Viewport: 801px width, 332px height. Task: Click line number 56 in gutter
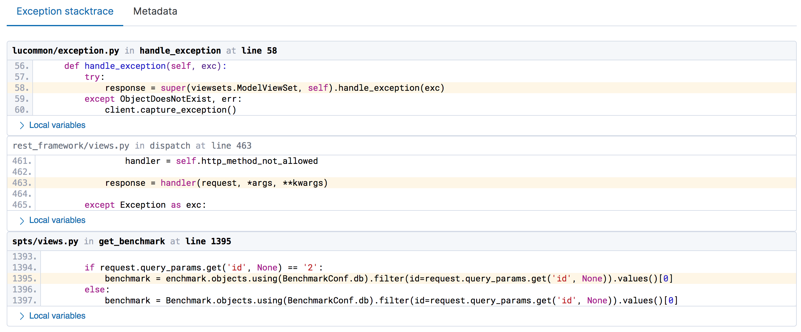click(21, 66)
